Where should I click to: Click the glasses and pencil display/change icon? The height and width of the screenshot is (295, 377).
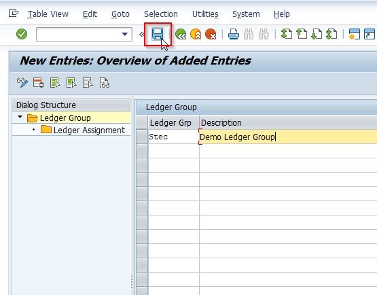22,83
